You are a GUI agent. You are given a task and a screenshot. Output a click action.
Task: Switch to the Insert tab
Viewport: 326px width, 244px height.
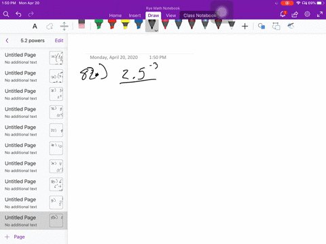pyautogui.click(x=134, y=16)
